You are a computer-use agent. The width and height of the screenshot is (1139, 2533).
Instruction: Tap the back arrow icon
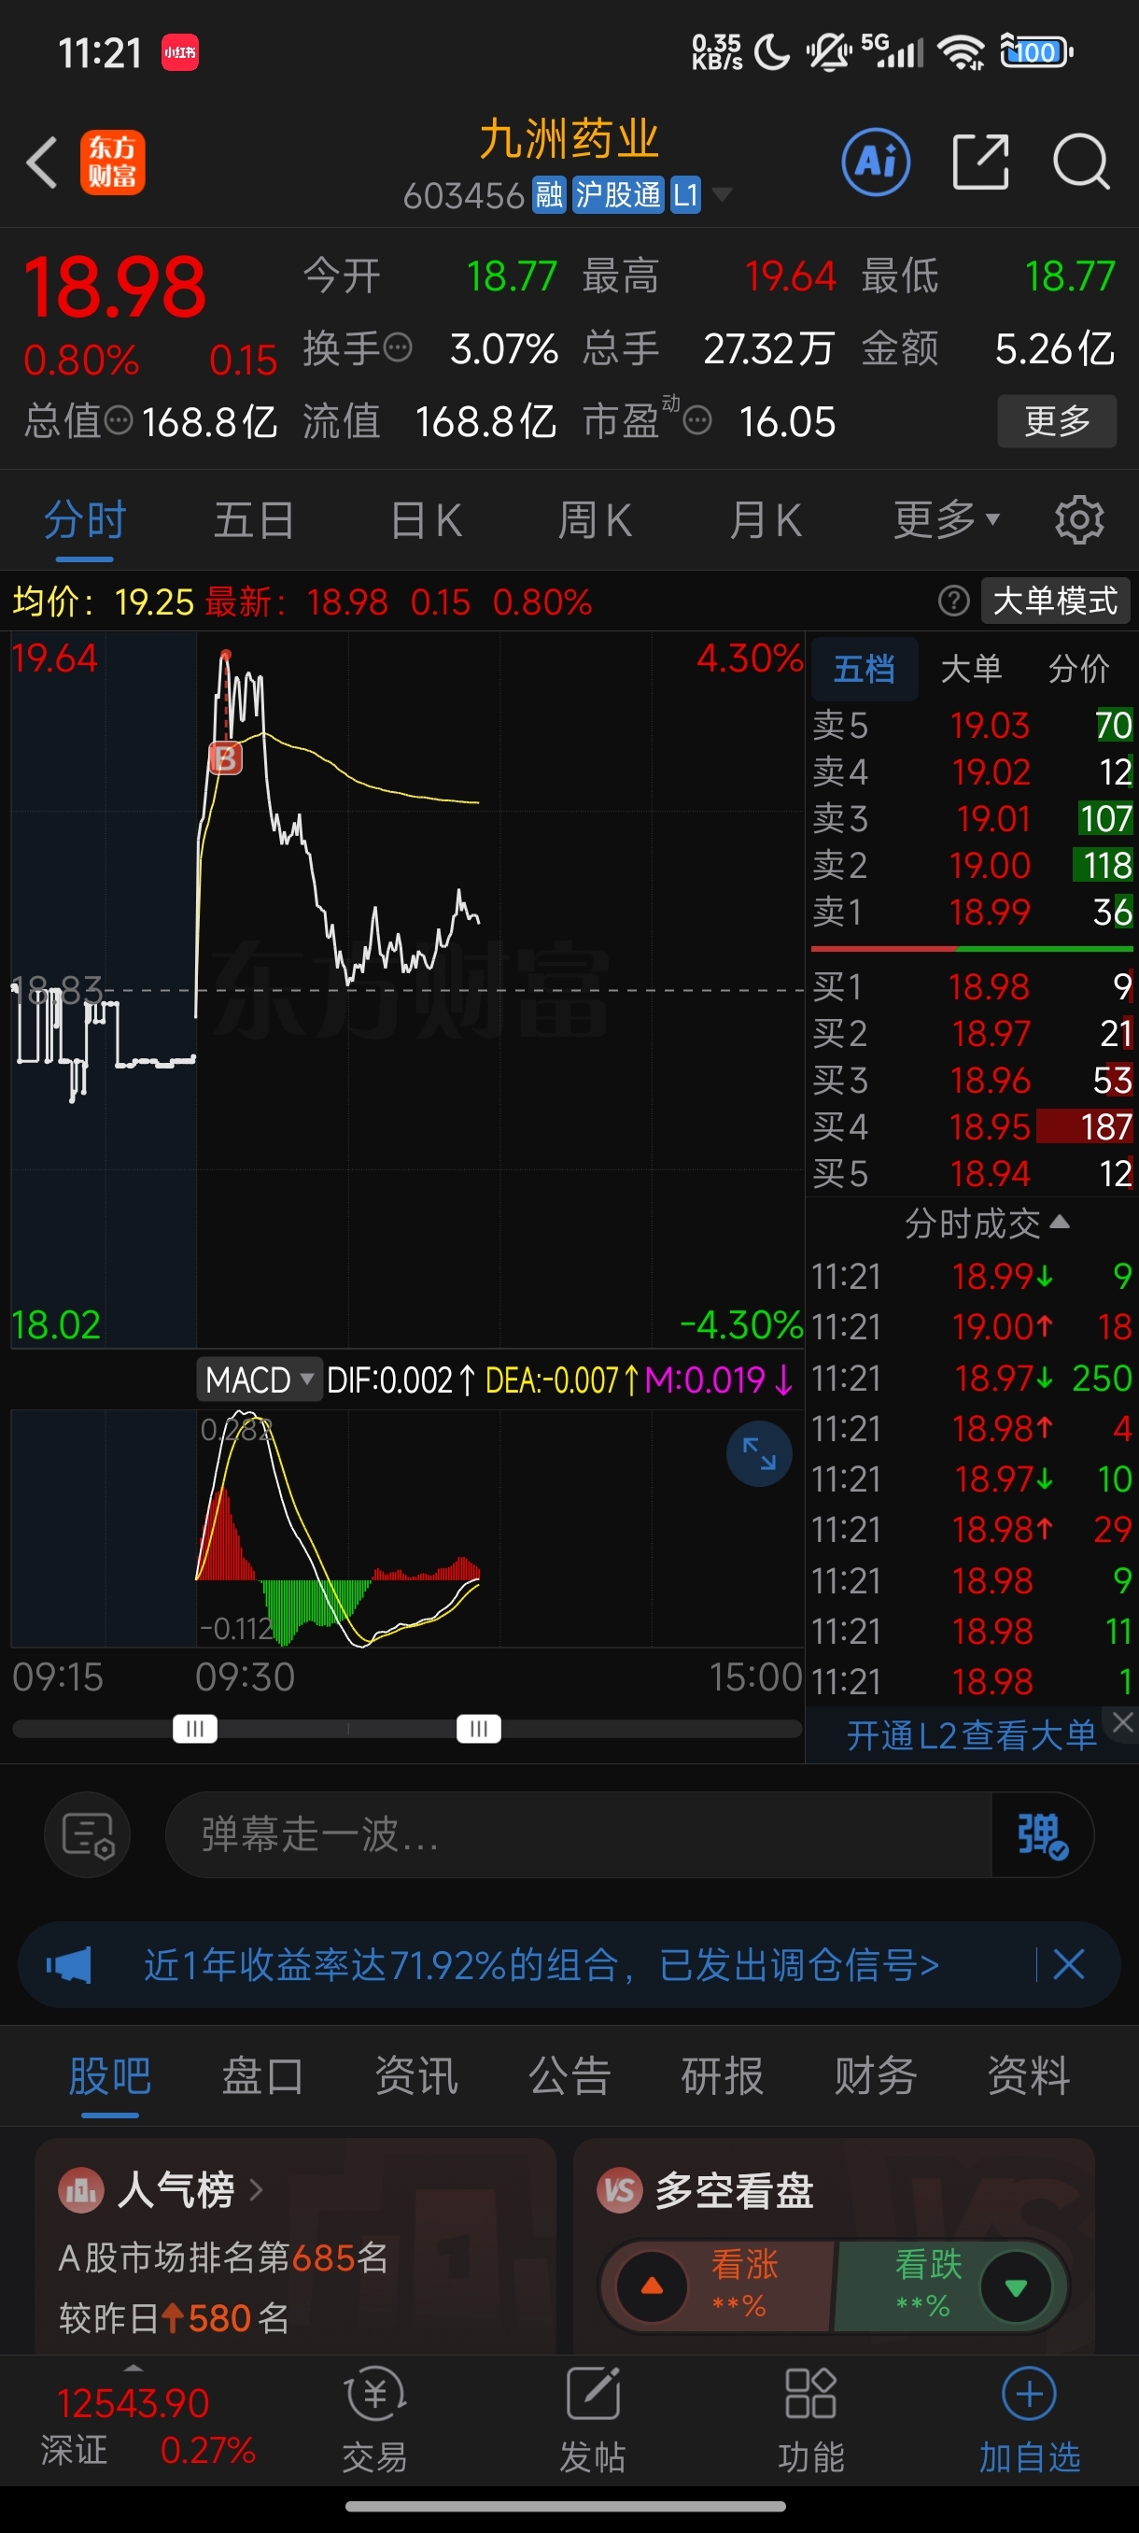[42, 163]
